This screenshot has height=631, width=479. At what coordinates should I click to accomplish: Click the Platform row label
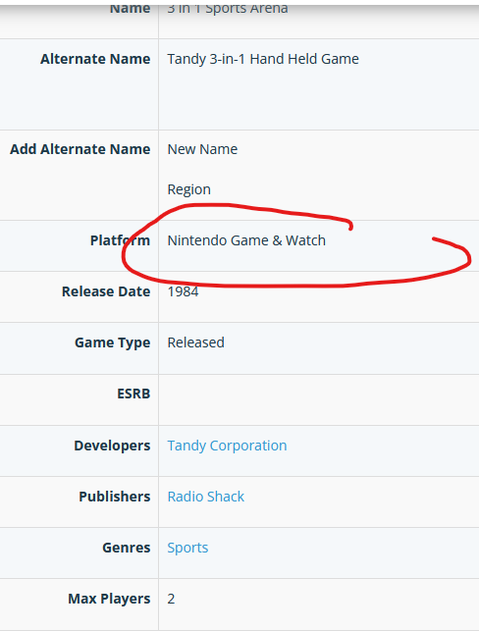[x=120, y=240]
